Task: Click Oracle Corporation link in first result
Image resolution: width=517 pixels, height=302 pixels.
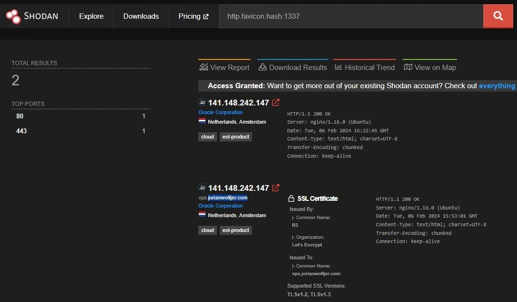Action: [221, 112]
